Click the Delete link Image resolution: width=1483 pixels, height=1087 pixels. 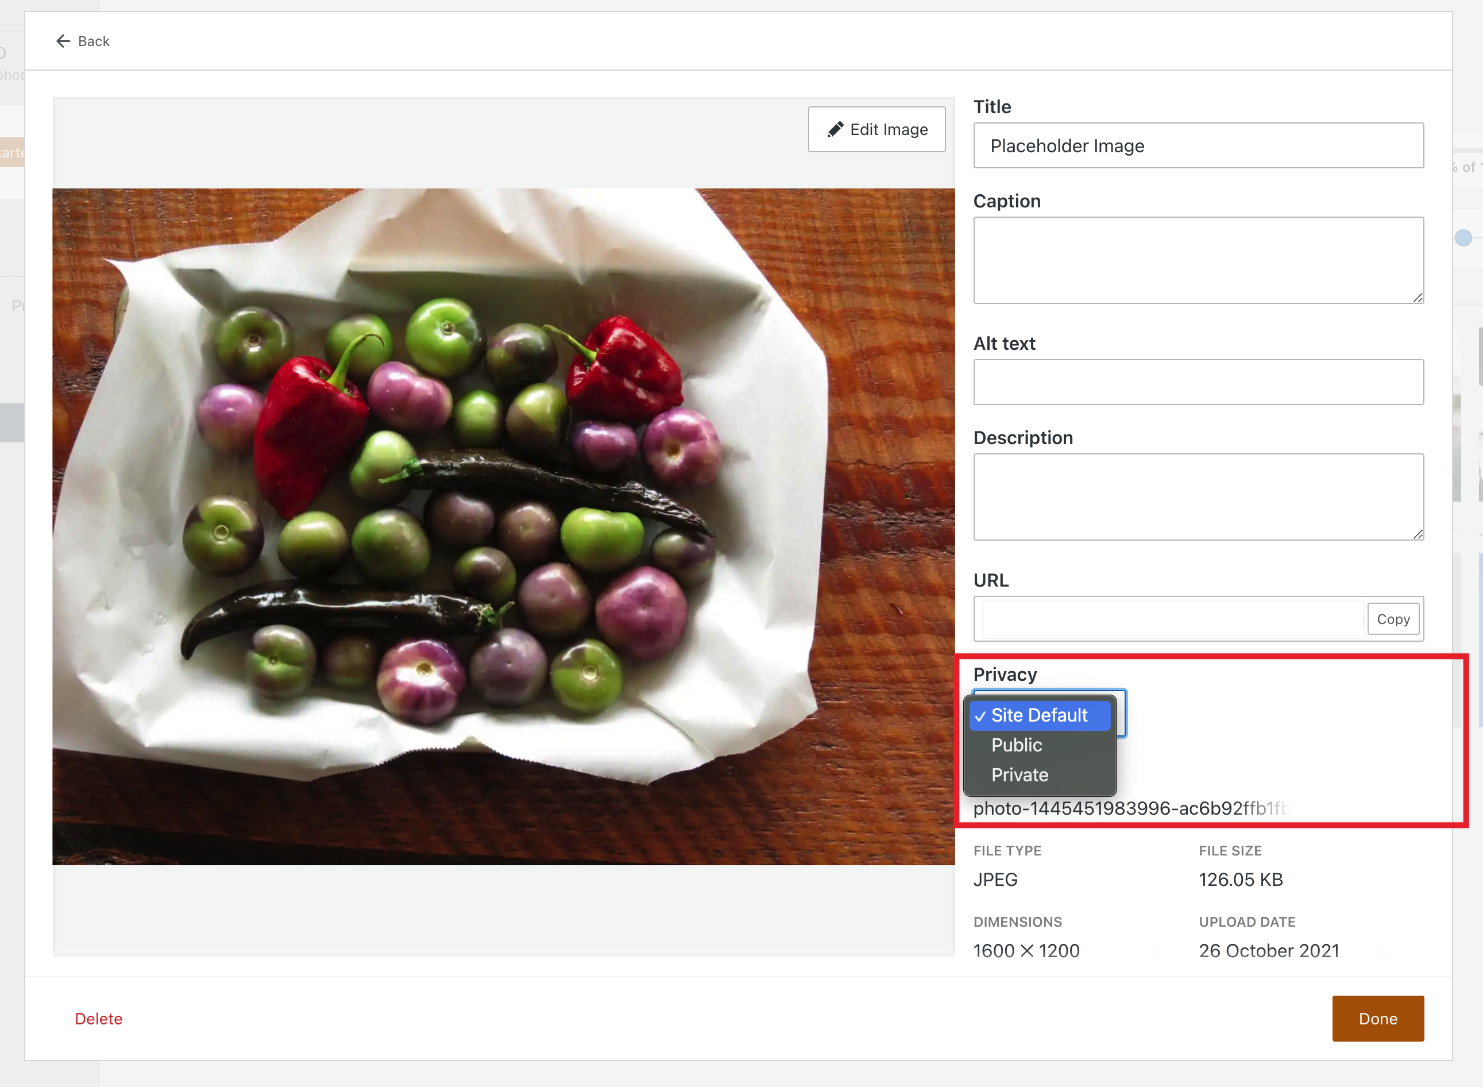click(x=99, y=1019)
